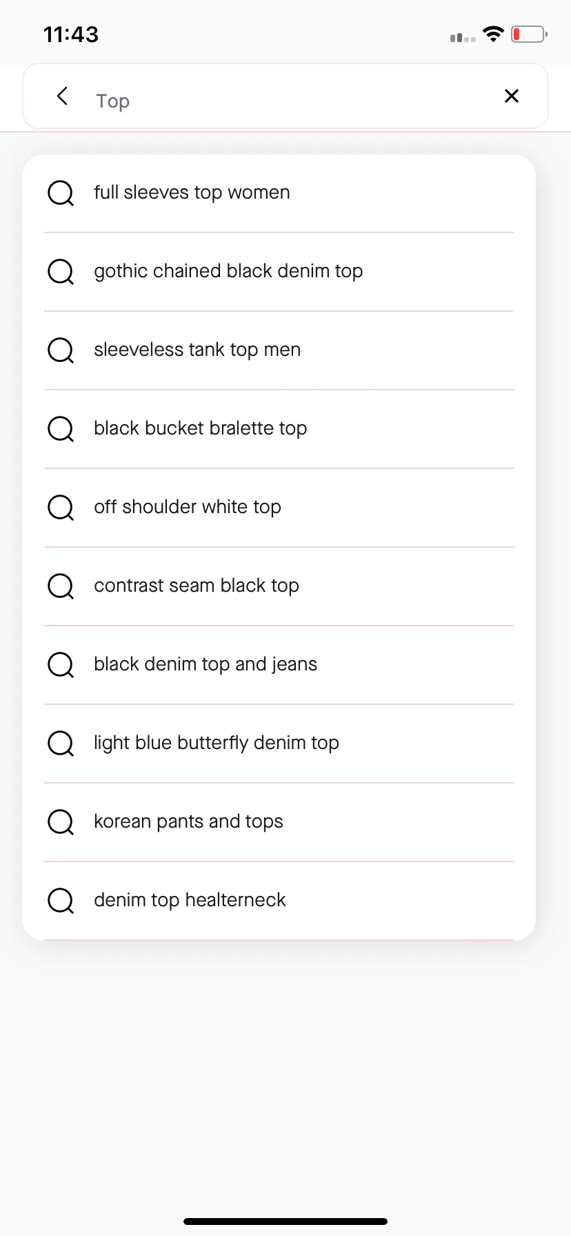Image resolution: width=571 pixels, height=1236 pixels.
Task: Select 'off shoulder white top' suggestion
Action: coord(279,508)
